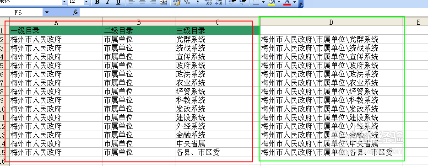Viewport: 428px width, 166px height.
Task: Select cell 经贸系统 in column C
Action: 217,91
